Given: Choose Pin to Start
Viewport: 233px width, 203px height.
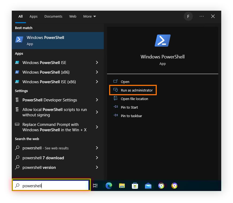Looking at the screenshot, I should 129,107.
